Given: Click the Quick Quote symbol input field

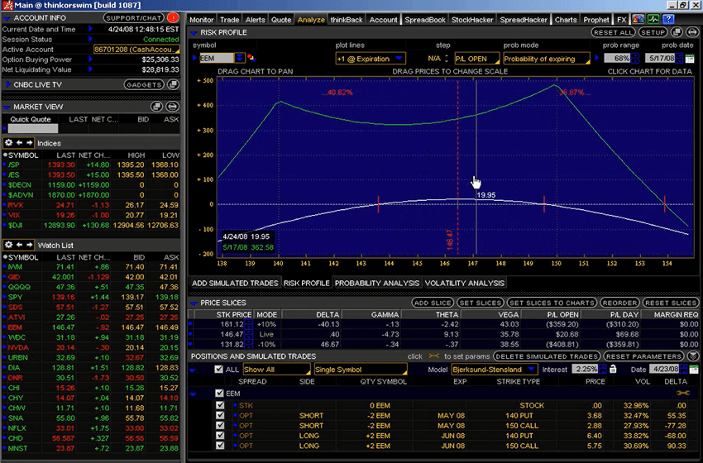Looking at the screenshot, I should (x=33, y=129).
